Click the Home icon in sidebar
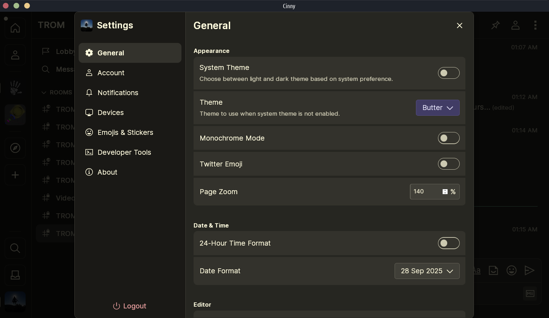 (x=15, y=28)
